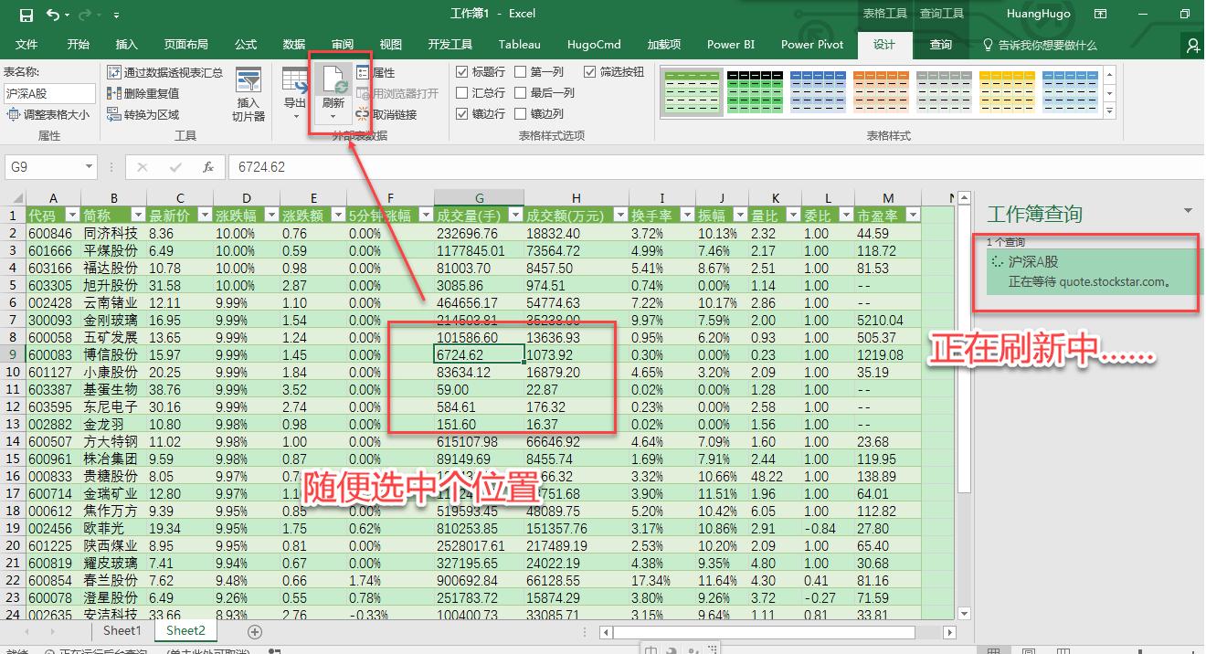Screen dimensions: 1206x654
Task: Enable the 汇总行 (Total Row) checkbox
Action: tap(462, 91)
